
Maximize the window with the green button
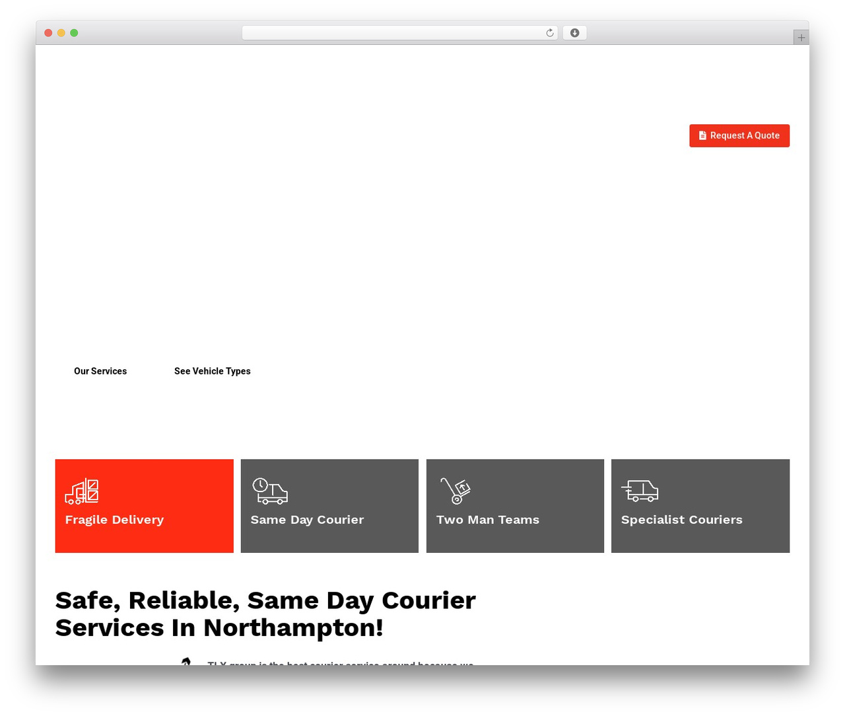click(x=74, y=33)
